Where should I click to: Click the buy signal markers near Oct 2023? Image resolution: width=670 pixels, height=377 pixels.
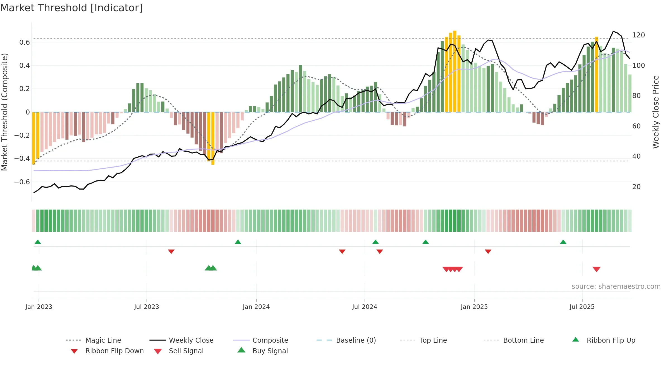coord(211,268)
